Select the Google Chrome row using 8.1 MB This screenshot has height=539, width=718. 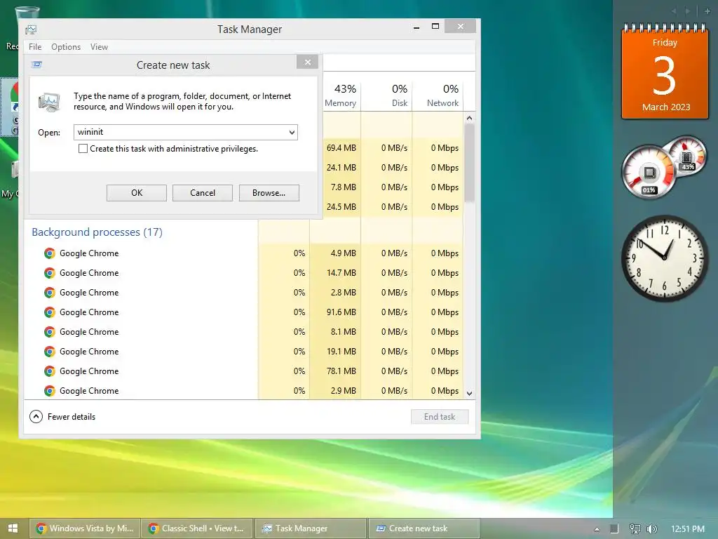tap(243, 332)
